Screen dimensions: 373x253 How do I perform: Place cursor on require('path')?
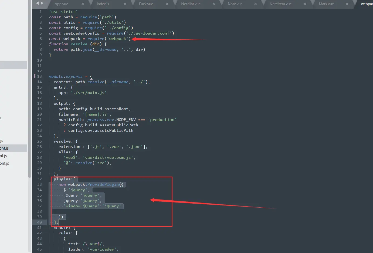pyautogui.click(x=98, y=17)
